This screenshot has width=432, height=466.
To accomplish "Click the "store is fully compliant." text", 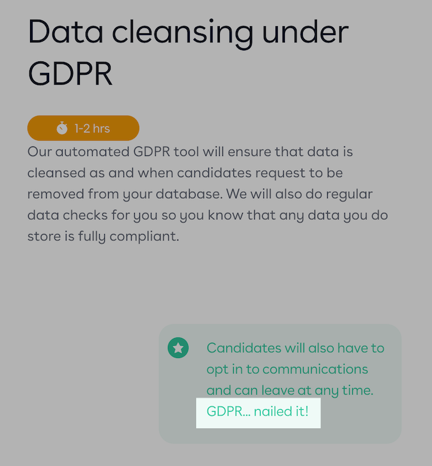I will pyautogui.click(x=104, y=237).
